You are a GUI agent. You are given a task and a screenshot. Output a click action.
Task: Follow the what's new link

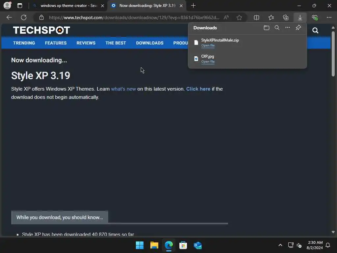[x=123, y=89]
